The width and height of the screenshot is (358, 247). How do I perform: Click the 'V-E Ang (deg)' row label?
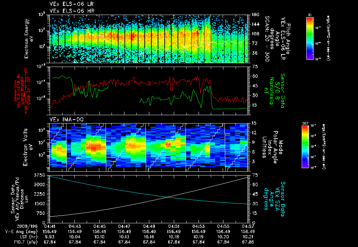pyautogui.click(x=21, y=232)
